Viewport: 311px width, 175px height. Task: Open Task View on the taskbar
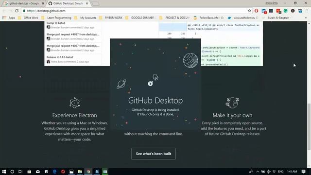click(x=20, y=172)
